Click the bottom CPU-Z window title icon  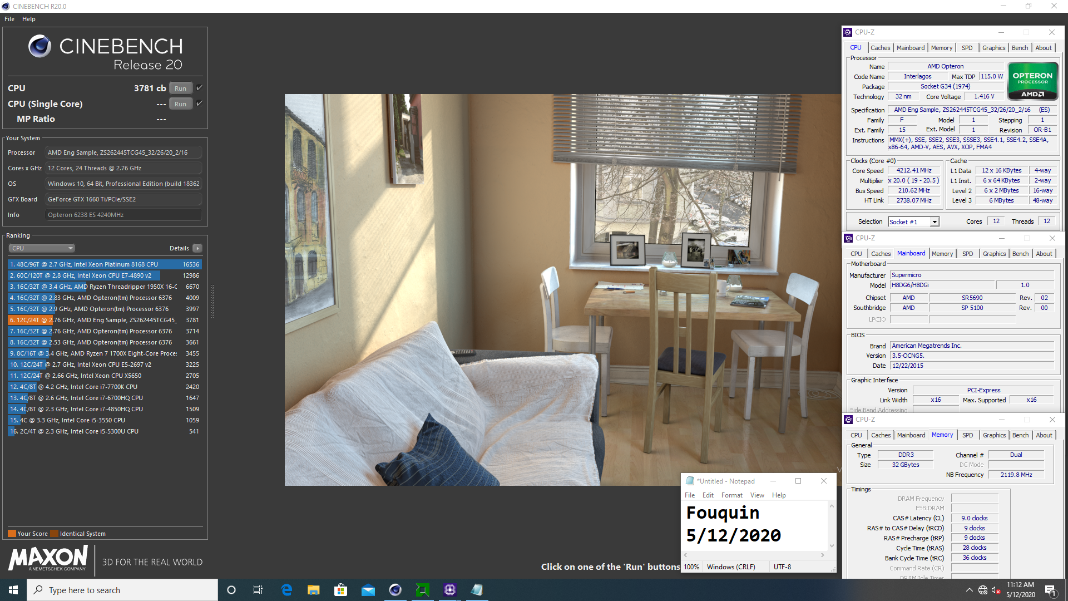coord(848,420)
